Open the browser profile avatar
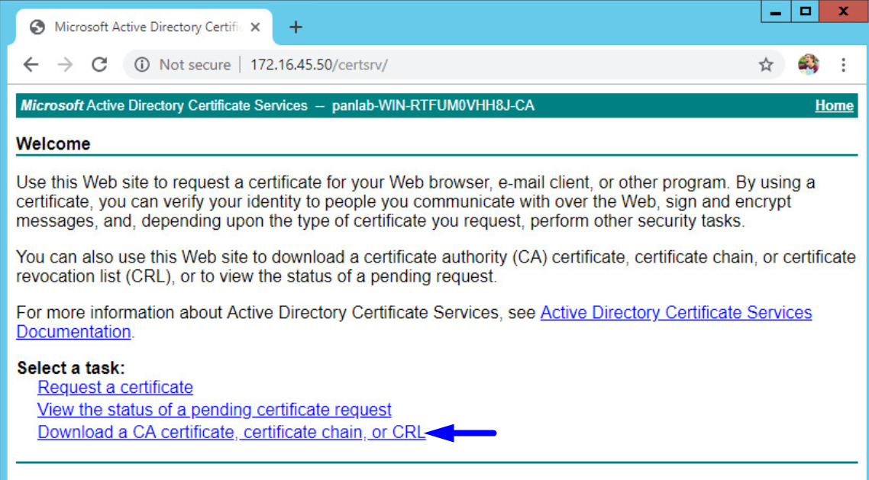869x480 pixels. [x=808, y=64]
